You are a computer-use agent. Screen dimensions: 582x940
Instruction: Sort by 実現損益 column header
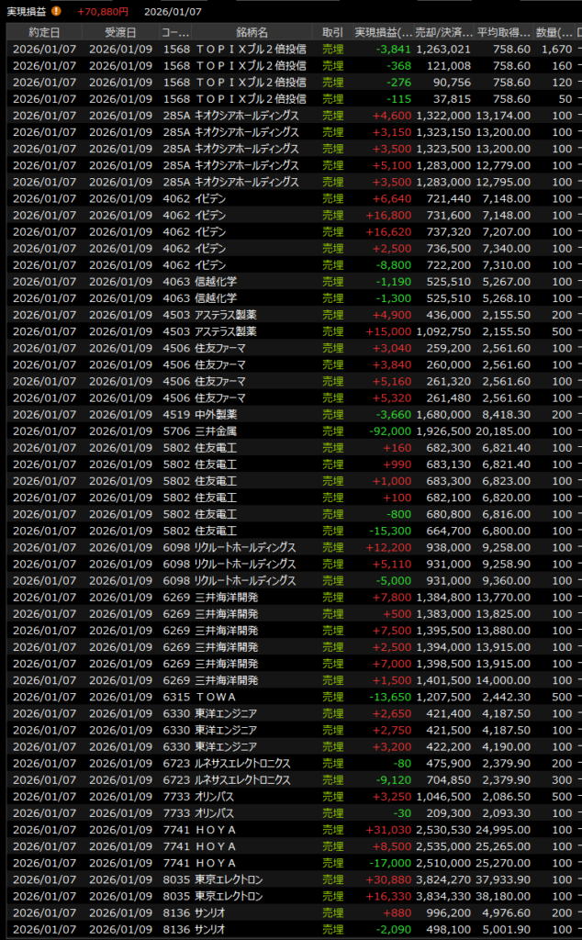[383, 32]
